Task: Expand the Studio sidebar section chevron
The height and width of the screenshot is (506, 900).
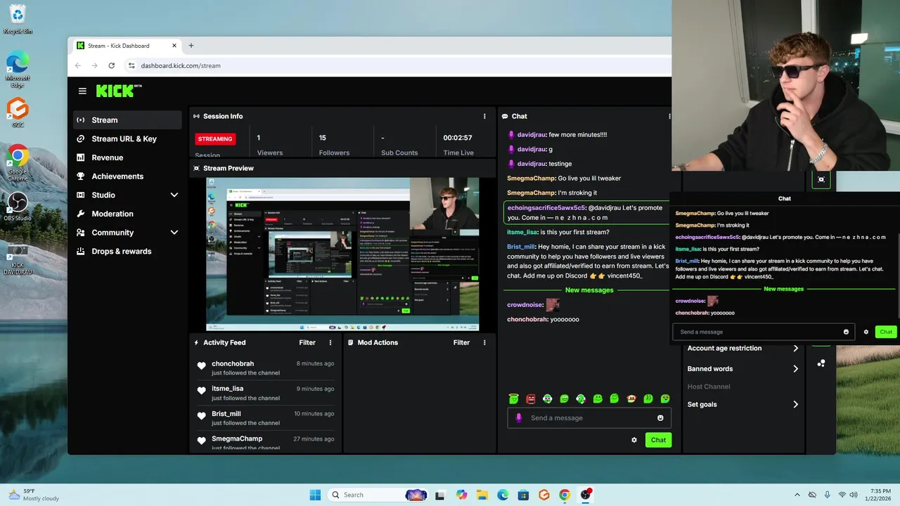Action: pos(174,195)
